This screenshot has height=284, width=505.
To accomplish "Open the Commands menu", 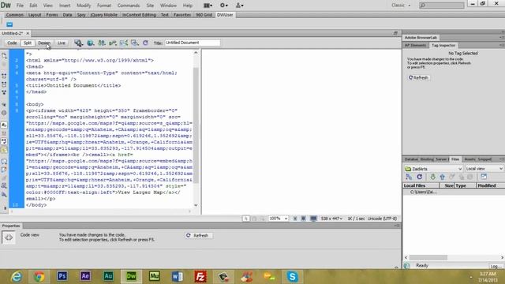I will (129, 6).
